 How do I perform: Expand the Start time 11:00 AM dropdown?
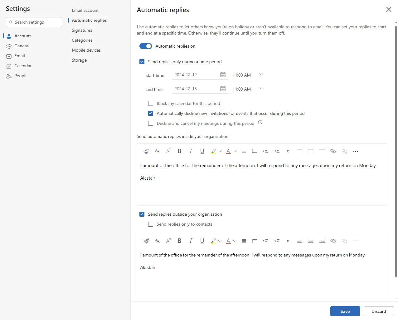261,75
